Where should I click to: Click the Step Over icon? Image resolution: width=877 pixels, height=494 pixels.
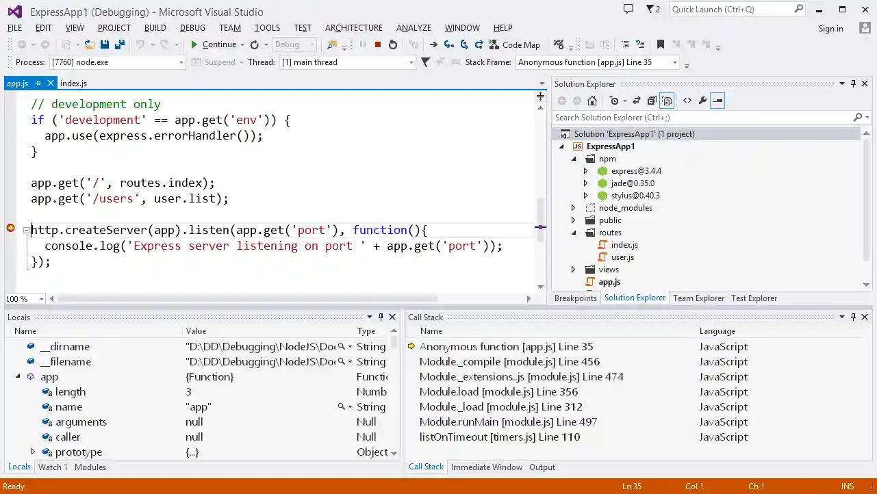(x=463, y=44)
